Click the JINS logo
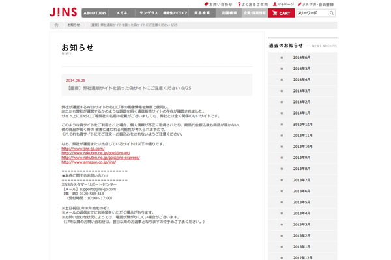This screenshot has width=391, height=260. 63,12
